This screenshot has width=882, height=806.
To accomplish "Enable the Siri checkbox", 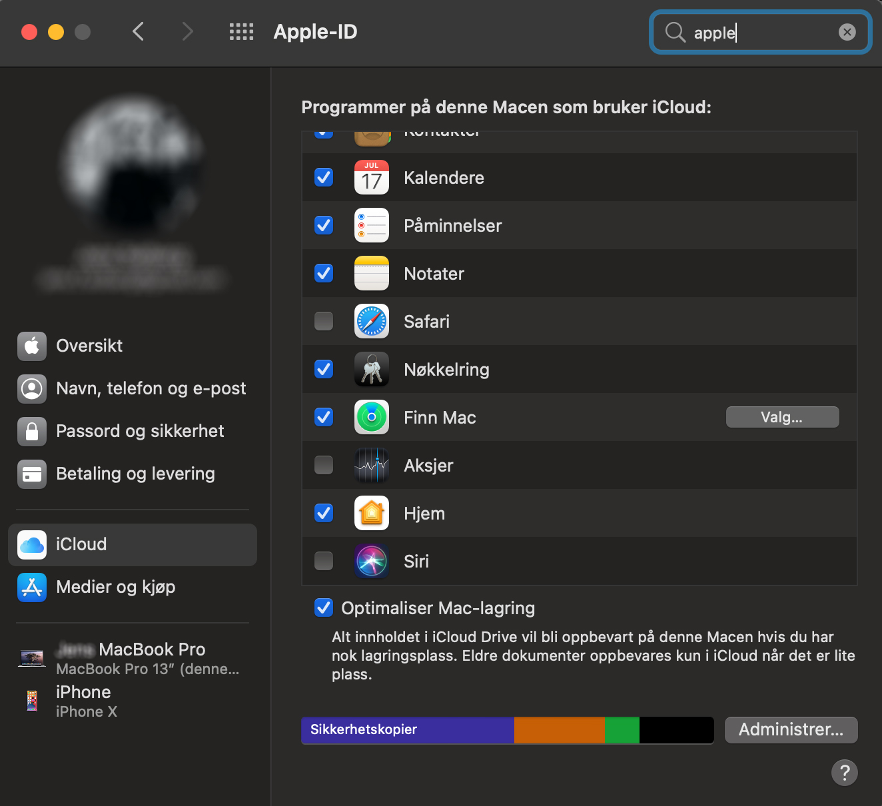I will pyautogui.click(x=324, y=561).
